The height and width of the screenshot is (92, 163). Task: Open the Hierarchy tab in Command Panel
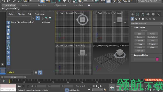pyautogui.click(x=143, y=14)
